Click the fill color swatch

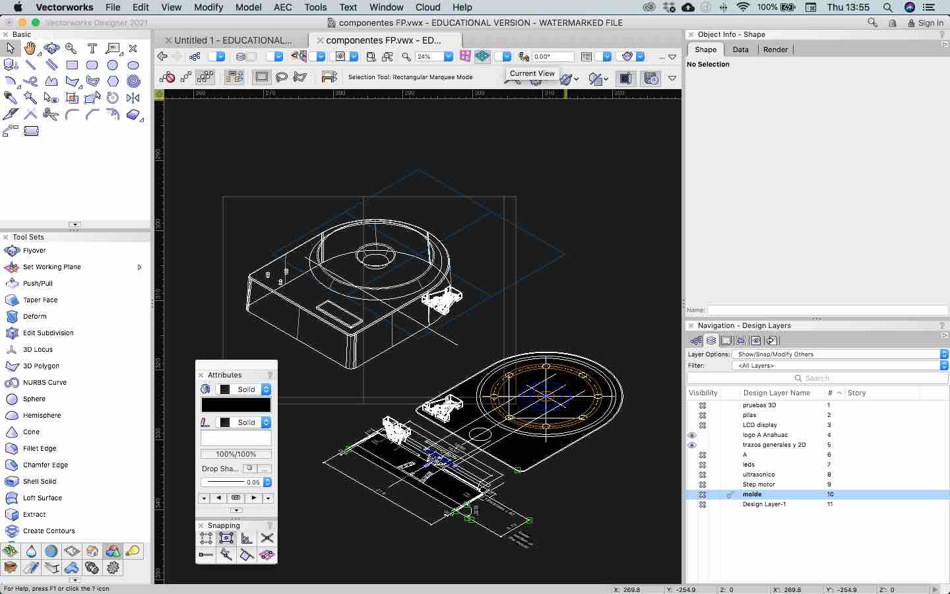[236, 405]
